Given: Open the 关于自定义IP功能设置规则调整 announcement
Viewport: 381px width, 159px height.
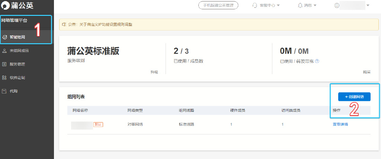Looking at the screenshot, I should [106, 25].
